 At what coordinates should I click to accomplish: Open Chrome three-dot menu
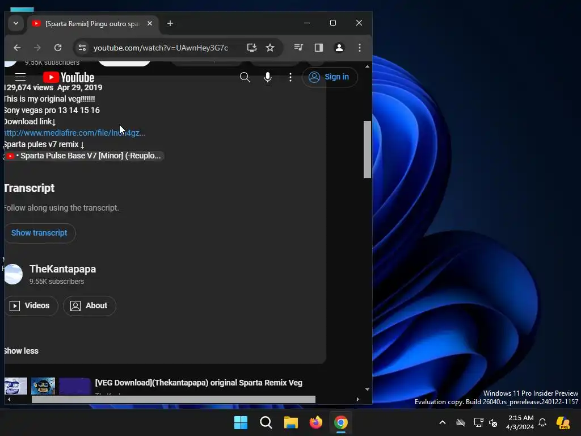[x=359, y=48]
